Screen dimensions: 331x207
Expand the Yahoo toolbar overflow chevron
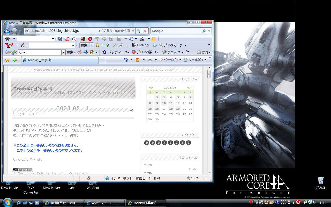[x=209, y=45]
